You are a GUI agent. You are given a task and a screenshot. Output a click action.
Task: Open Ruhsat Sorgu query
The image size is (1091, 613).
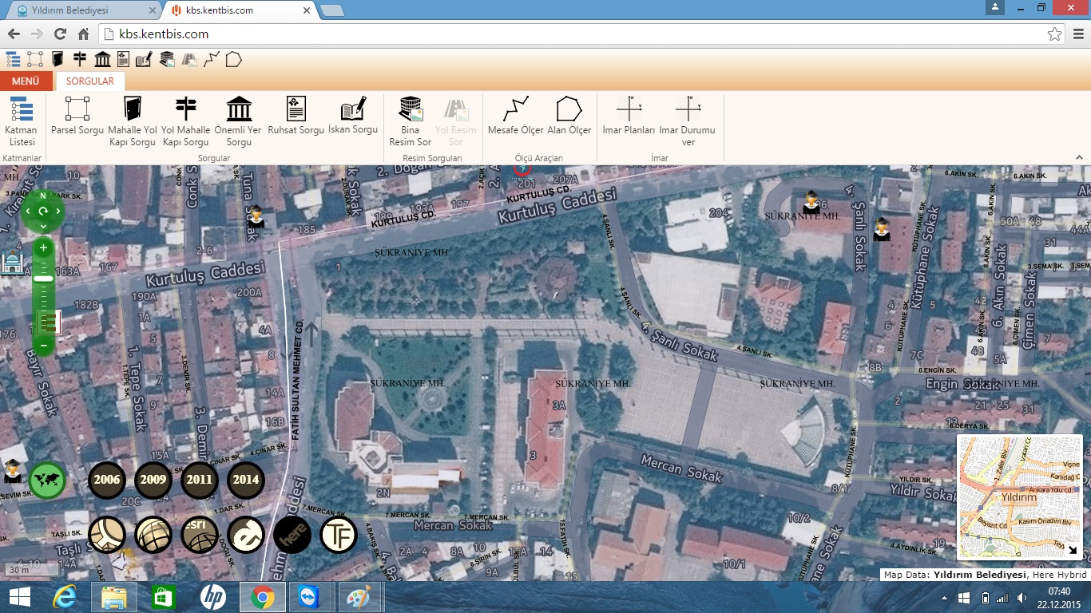pyautogui.click(x=296, y=116)
